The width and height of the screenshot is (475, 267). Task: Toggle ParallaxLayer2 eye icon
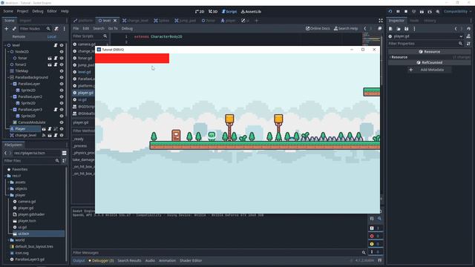pyautogui.click(x=62, y=96)
